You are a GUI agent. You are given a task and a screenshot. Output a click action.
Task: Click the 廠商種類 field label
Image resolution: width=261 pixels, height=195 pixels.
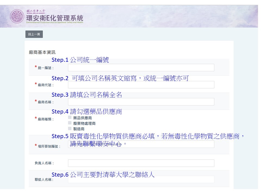[46, 119]
